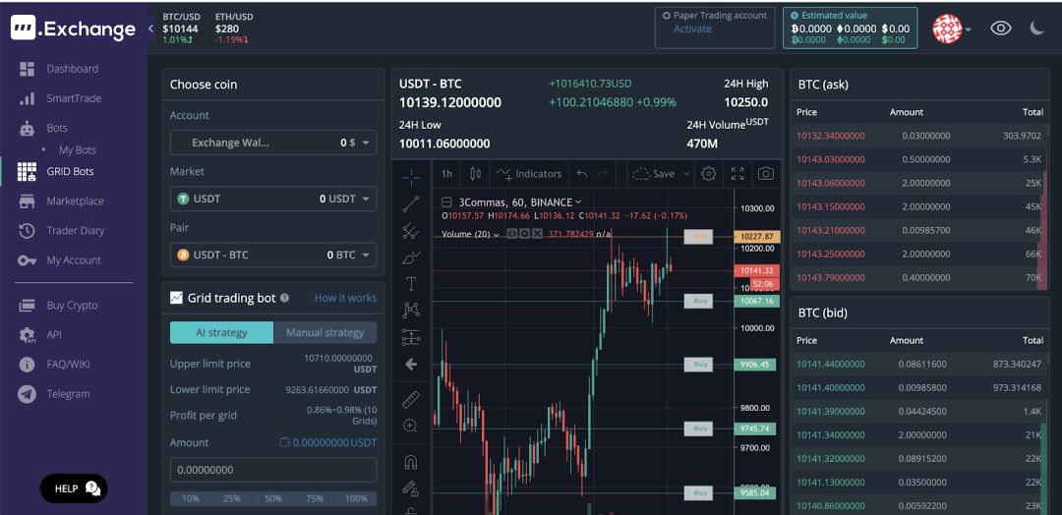The width and height of the screenshot is (1062, 515).
Task: Select the brush drawing tool
Action: (x=411, y=257)
